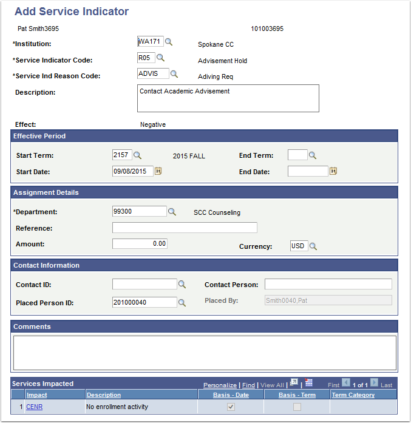Focus the Start Term field 2157
Screen dimensions: 411x423
coord(122,155)
